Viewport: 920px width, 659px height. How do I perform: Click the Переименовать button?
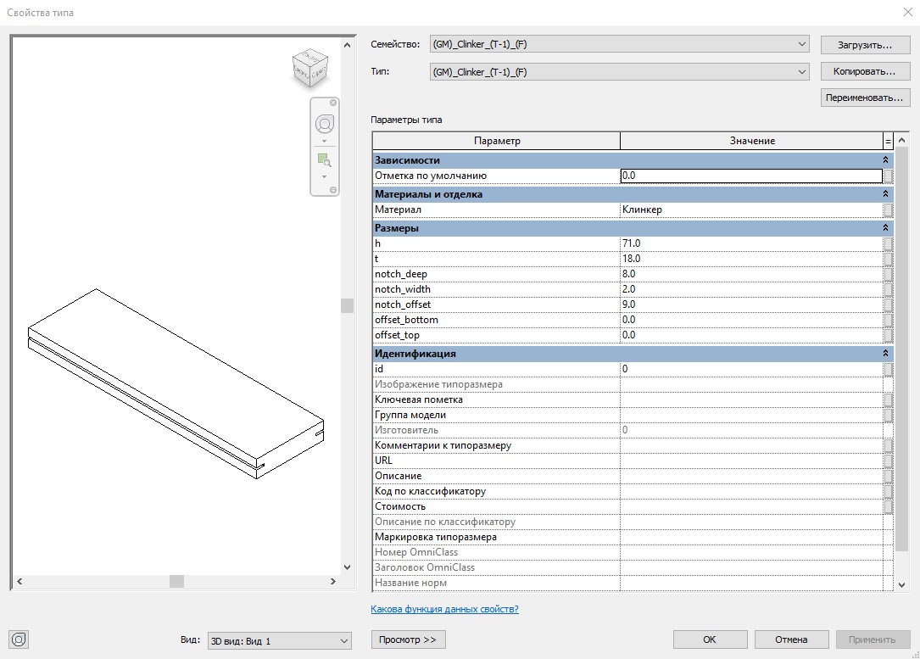[x=865, y=98]
